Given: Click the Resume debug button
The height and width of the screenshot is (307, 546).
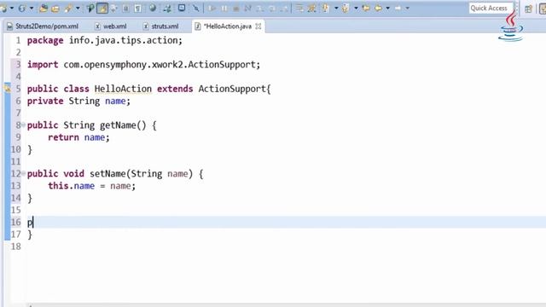Looking at the screenshot, I should pyautogui.click(x=212, y=8).
